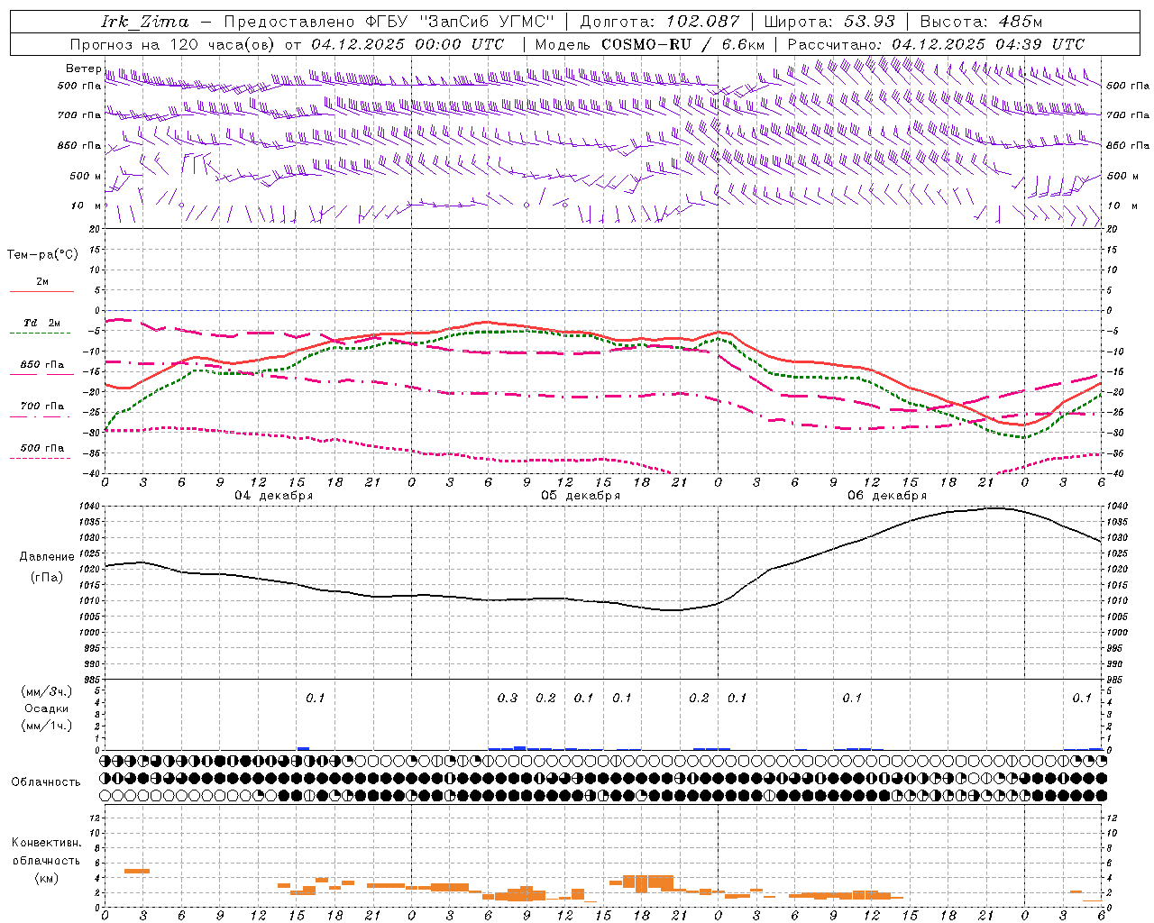Click the Td 2м dew point legend label
This screenshot has width=1154, height=923.
(42, 323)
